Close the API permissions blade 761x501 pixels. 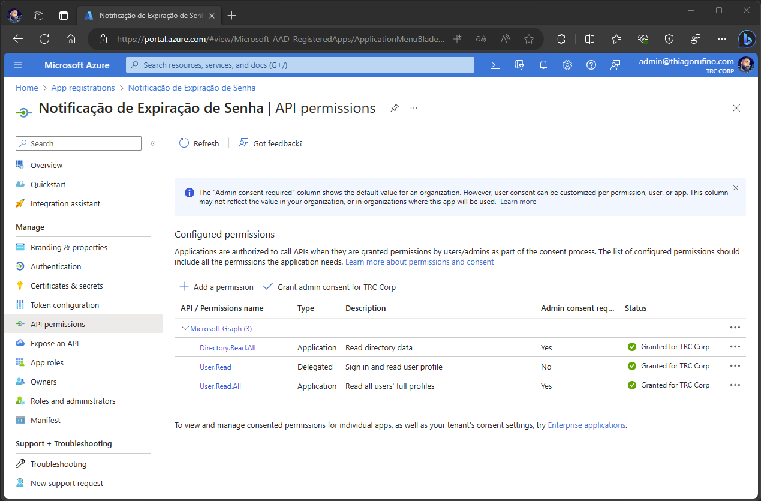736,108
